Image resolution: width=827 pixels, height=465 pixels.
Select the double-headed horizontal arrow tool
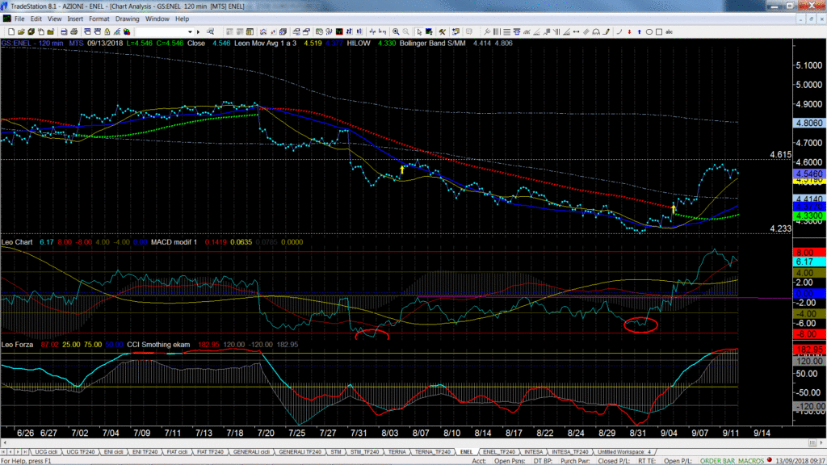click(x=577, y=31)
